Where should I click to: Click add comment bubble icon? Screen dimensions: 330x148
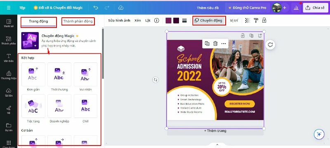(x=270, y=45)
